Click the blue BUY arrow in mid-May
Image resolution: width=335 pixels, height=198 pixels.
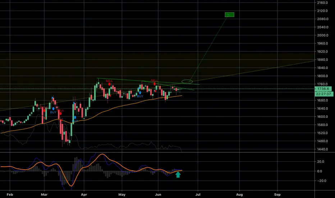pos(140,93)
